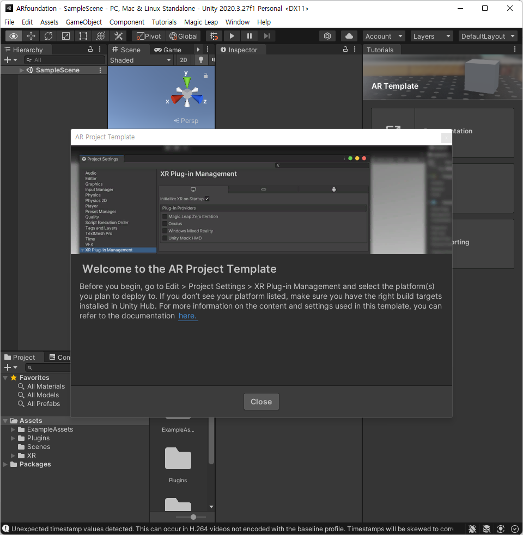Open Tutorials panel options menu

click(515, 49)
